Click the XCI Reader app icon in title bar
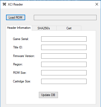Image resolution: width=101 pixels, height=107 pixels. (x=4, y=4)
